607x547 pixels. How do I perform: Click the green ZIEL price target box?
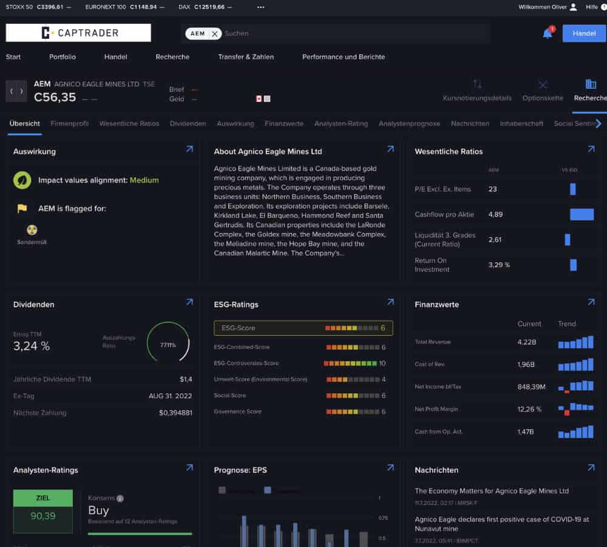coord(43,511)
